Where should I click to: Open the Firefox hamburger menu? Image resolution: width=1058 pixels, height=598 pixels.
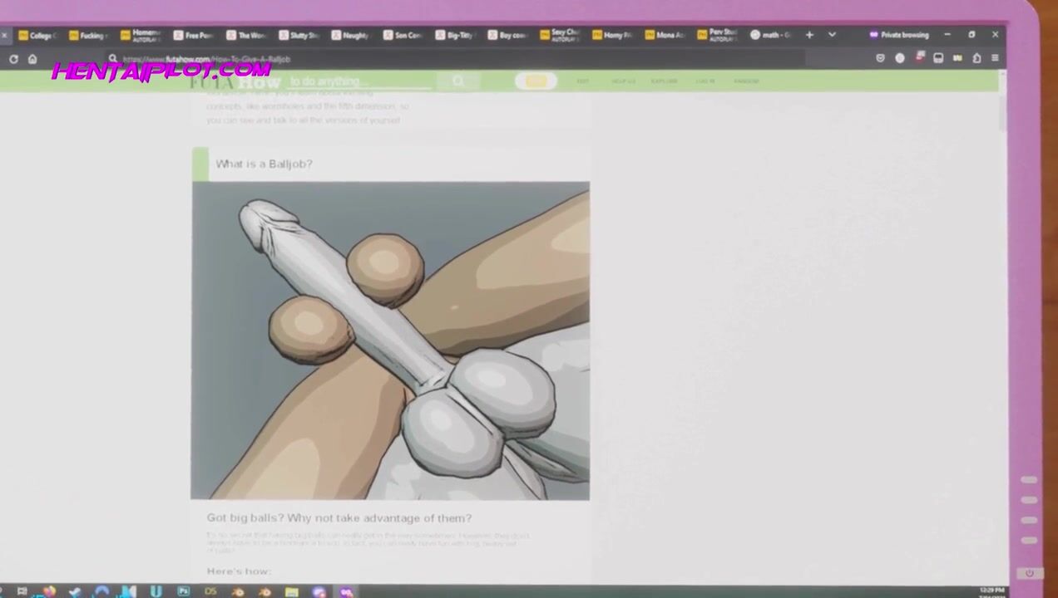coord(995,58)
